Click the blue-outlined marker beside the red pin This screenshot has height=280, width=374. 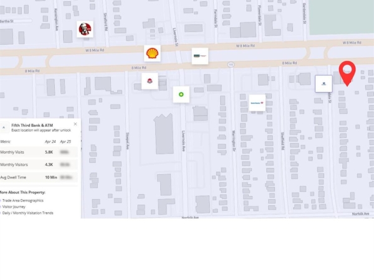click(x=324, y=83)
